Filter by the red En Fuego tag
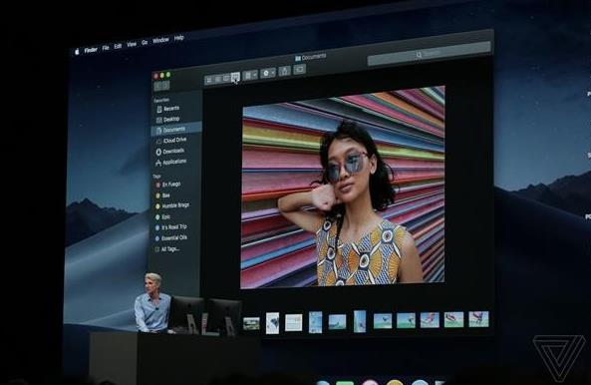591x385 pixels. (168, 185)
